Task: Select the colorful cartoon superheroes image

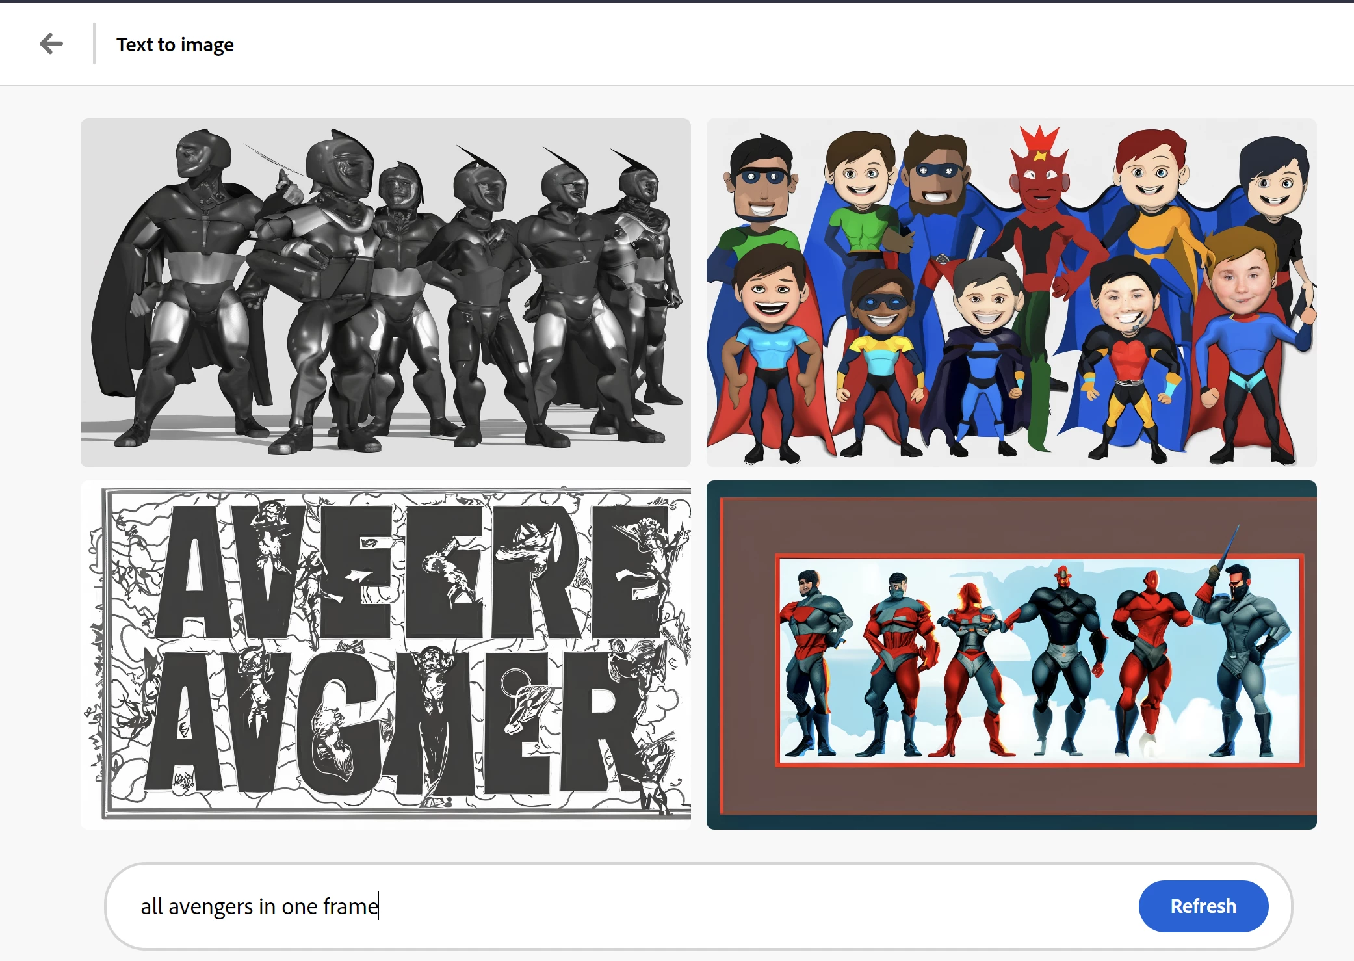Action: click(x=1011, y=293)
